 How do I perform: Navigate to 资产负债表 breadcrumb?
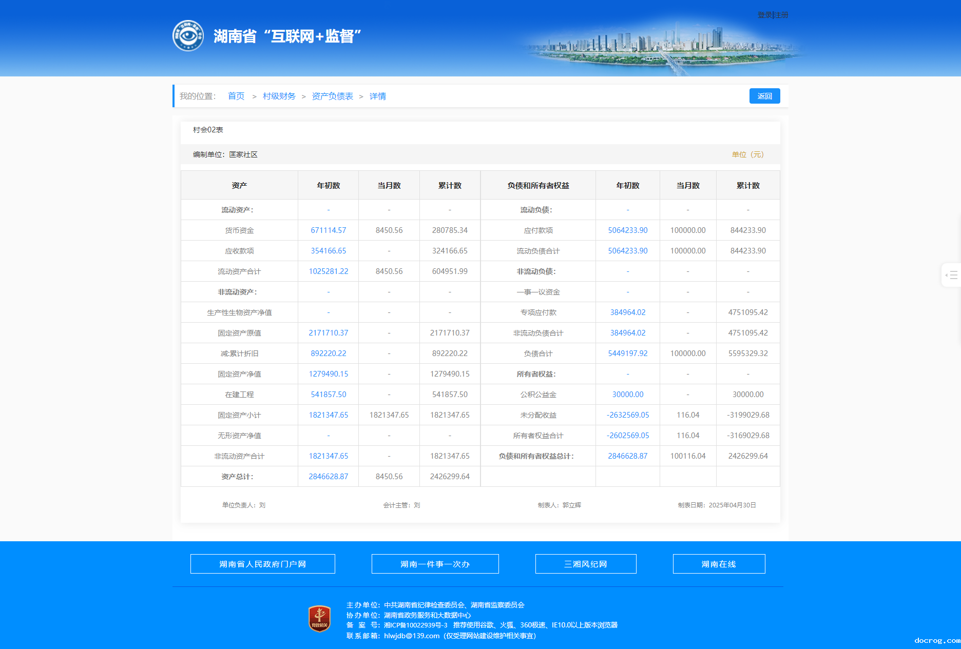tap(332, 96)
